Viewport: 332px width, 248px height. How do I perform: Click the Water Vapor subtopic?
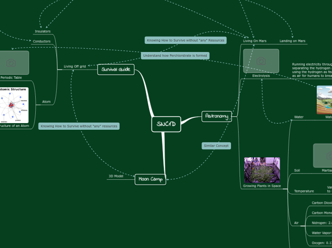322,233
